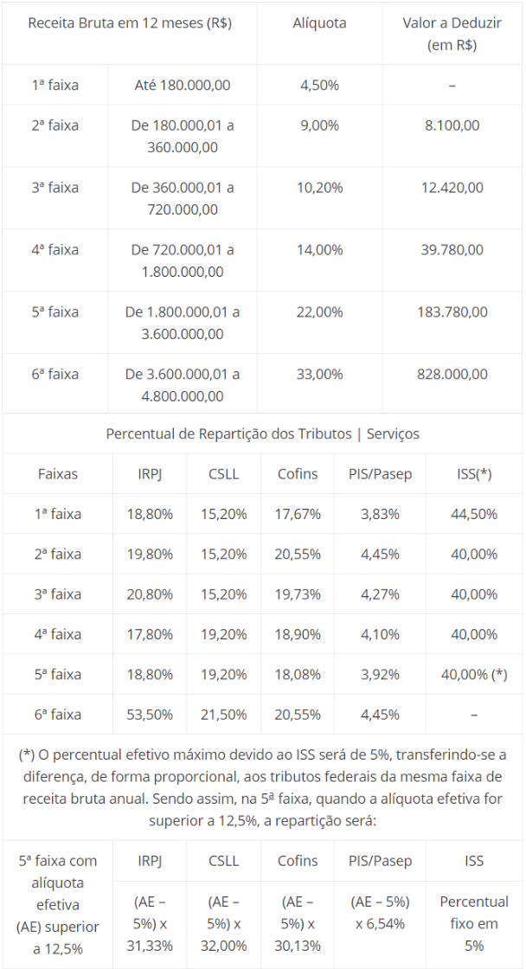This screenshot has width=526, height=969.
Task: Click the "Receita Bruta em 12 meses" header
Action: 130,23
